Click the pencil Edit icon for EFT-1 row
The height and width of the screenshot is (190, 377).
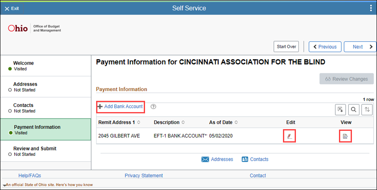pos(290,136)
